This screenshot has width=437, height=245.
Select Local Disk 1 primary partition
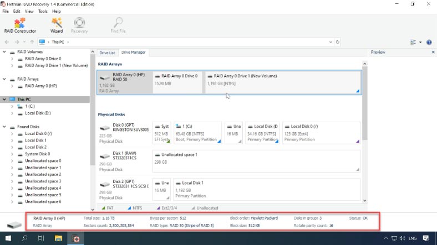click(267, 190)
